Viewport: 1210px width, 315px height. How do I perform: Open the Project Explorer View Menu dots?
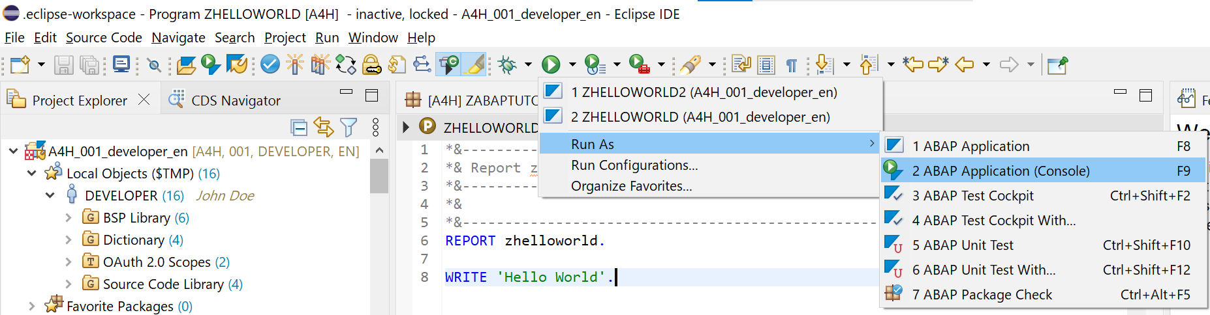[375, 128]
